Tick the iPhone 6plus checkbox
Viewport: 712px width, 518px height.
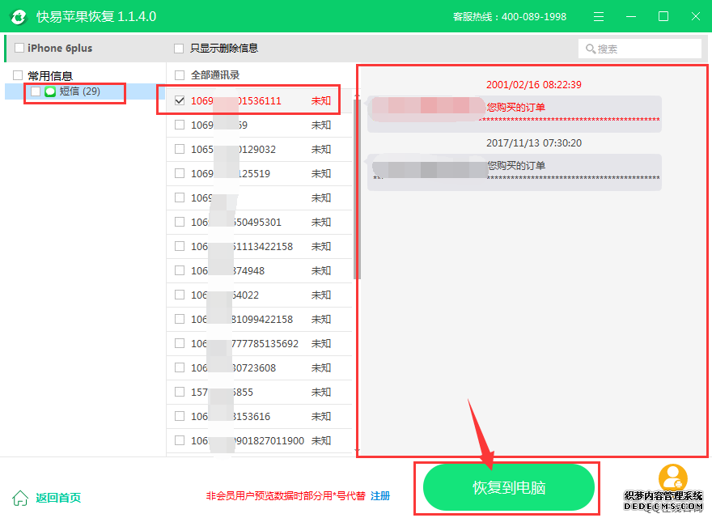click(19, 48)
